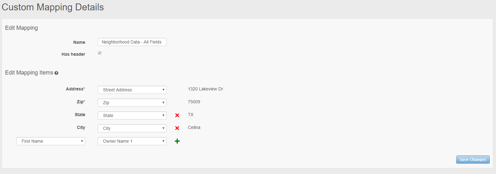Viewport: 496px width, 174px height.
Task: Expand the Zip column dropdown
Action: (x=132, y=103)
